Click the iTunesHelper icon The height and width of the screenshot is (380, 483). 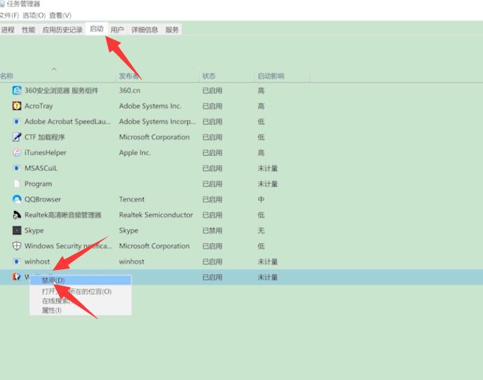point(17,153)
